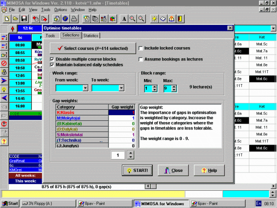Open the Options menu
The image size is (277, 208).
click(x=60, y=9)
